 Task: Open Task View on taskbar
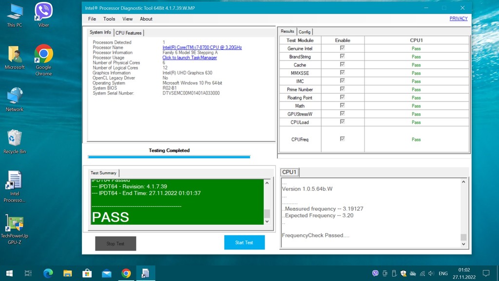coord(28,273)
